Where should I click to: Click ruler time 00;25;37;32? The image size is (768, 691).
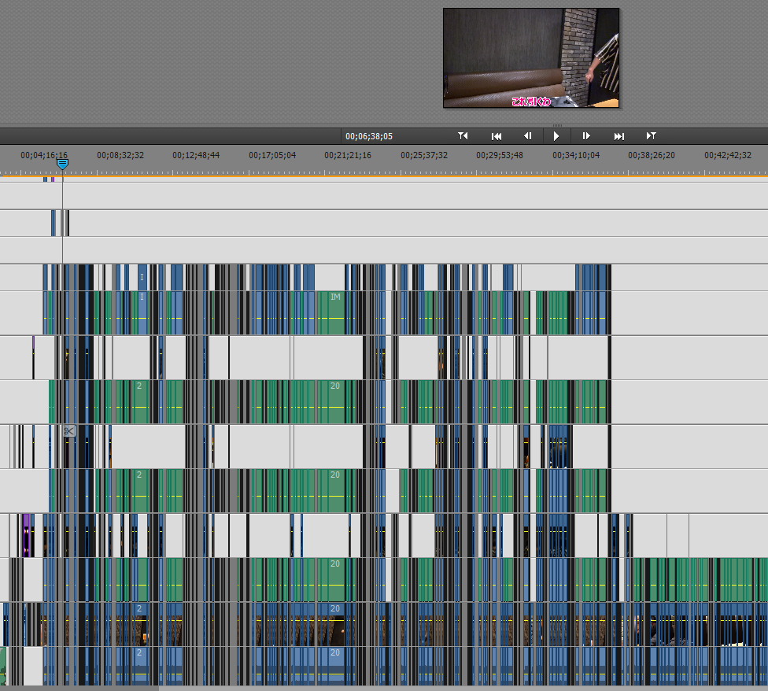click(424, 155)
